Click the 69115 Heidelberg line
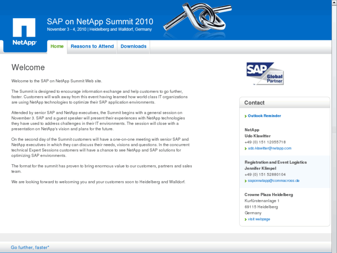 click(261, 207)
